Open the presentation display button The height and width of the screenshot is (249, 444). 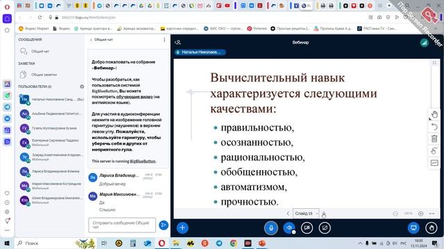coord(413,228)
